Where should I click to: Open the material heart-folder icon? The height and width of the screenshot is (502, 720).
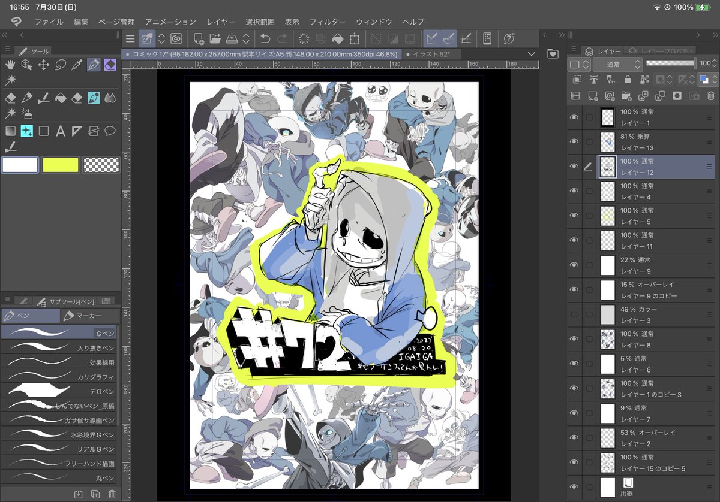[x=553, y=53]
